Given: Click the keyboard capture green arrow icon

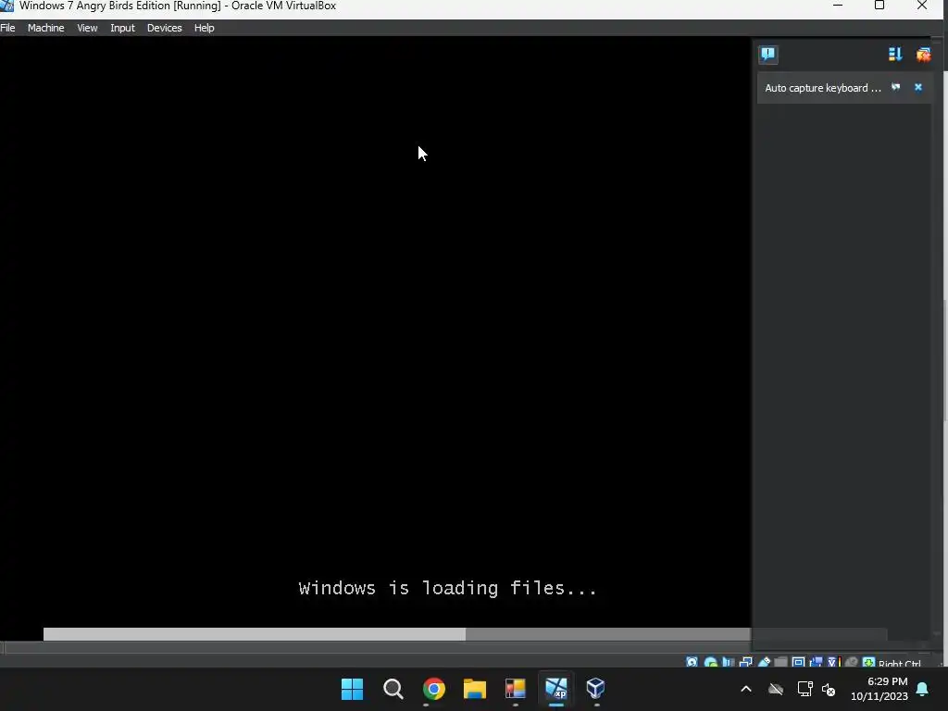Looking at the screenshot, I should [x=868, y=663].
